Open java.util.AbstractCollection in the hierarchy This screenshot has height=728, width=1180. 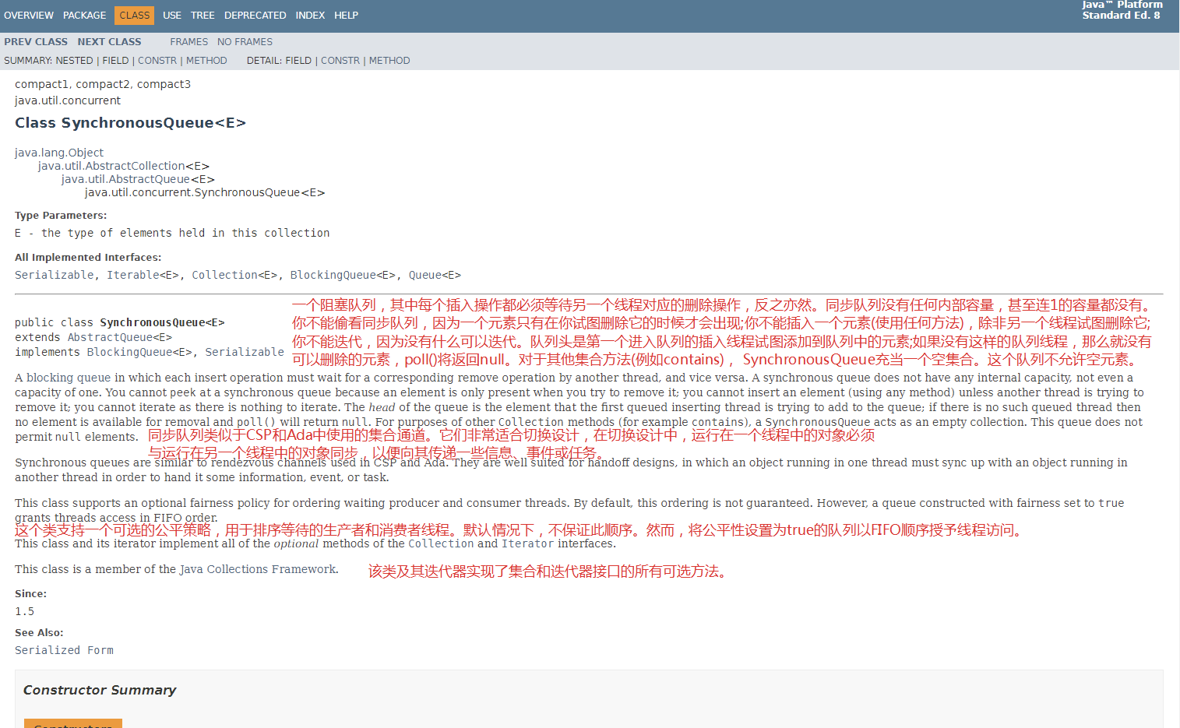pyautogui.click(x=111, y=166)
